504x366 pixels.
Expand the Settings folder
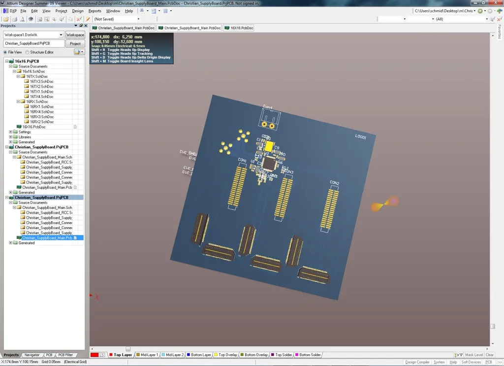tap(11, 132)
